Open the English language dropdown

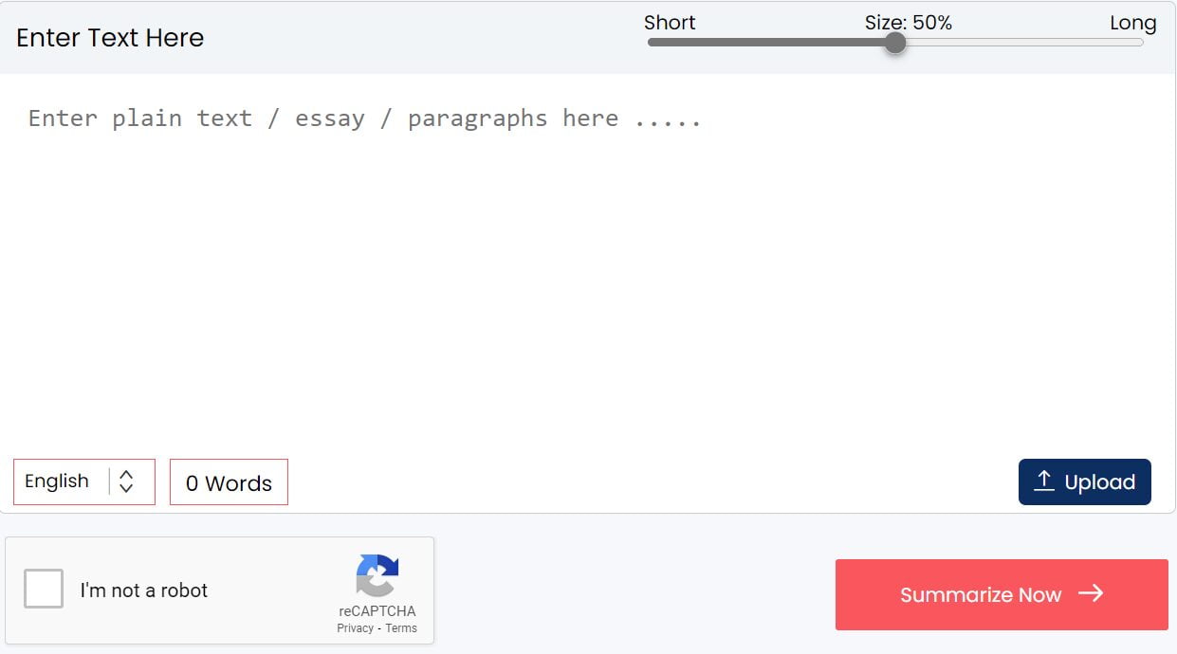[x=84, y=481]
